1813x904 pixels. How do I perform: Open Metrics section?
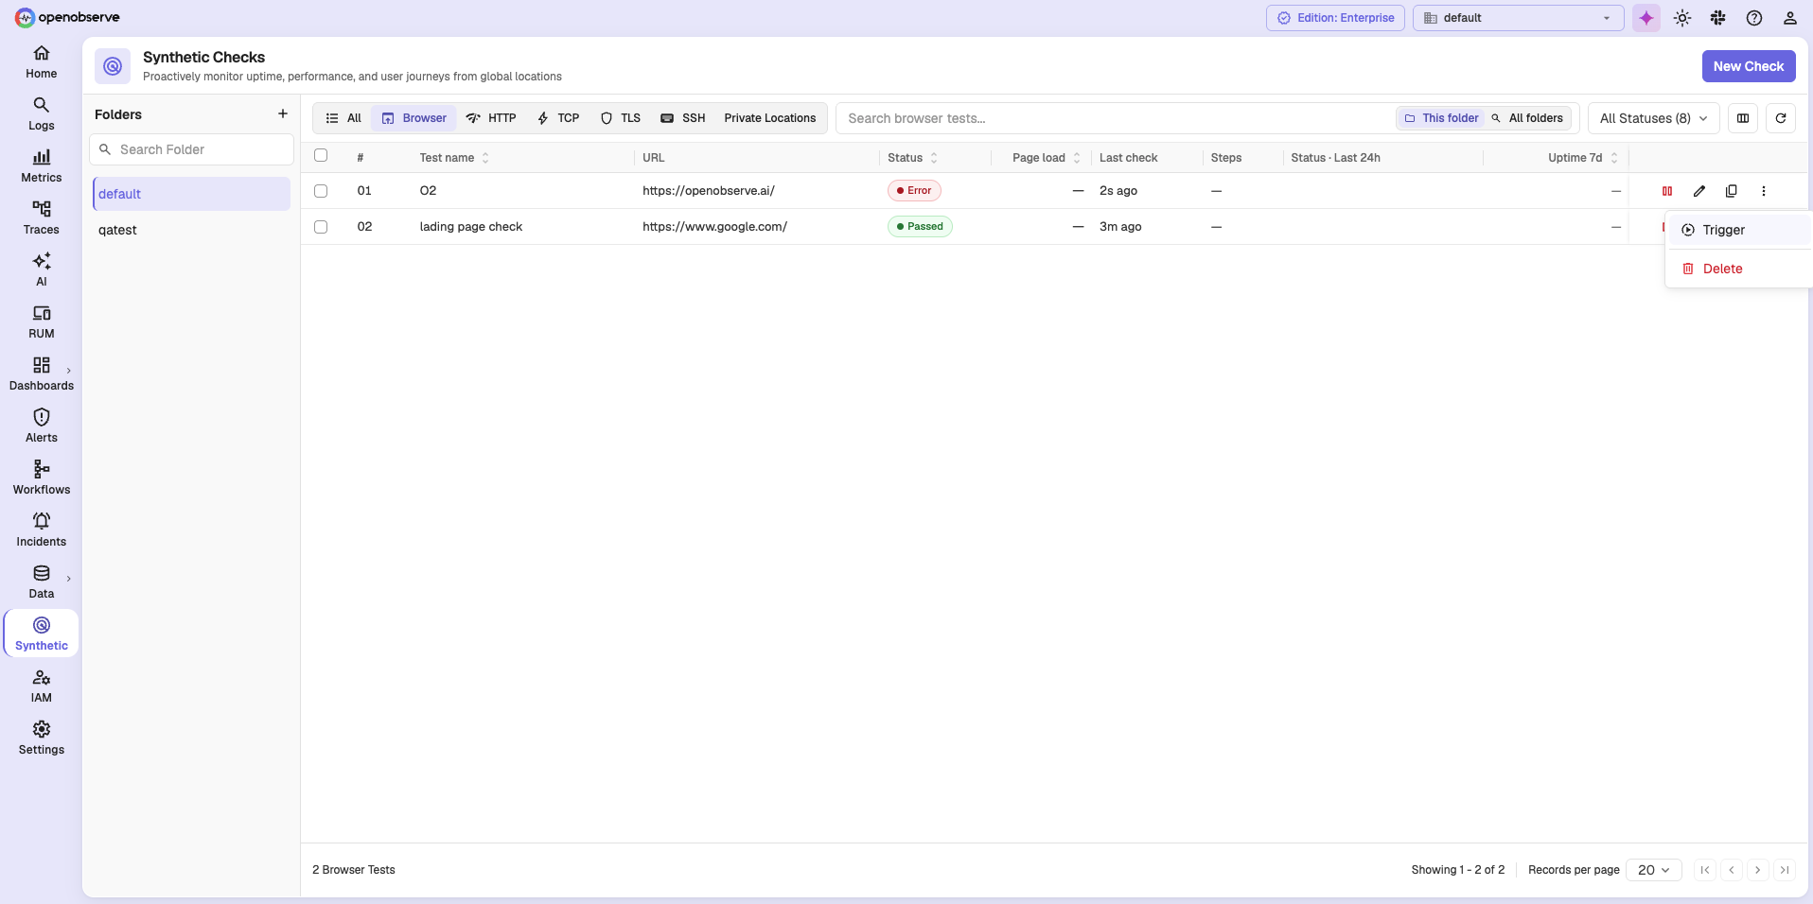point(41,166)
